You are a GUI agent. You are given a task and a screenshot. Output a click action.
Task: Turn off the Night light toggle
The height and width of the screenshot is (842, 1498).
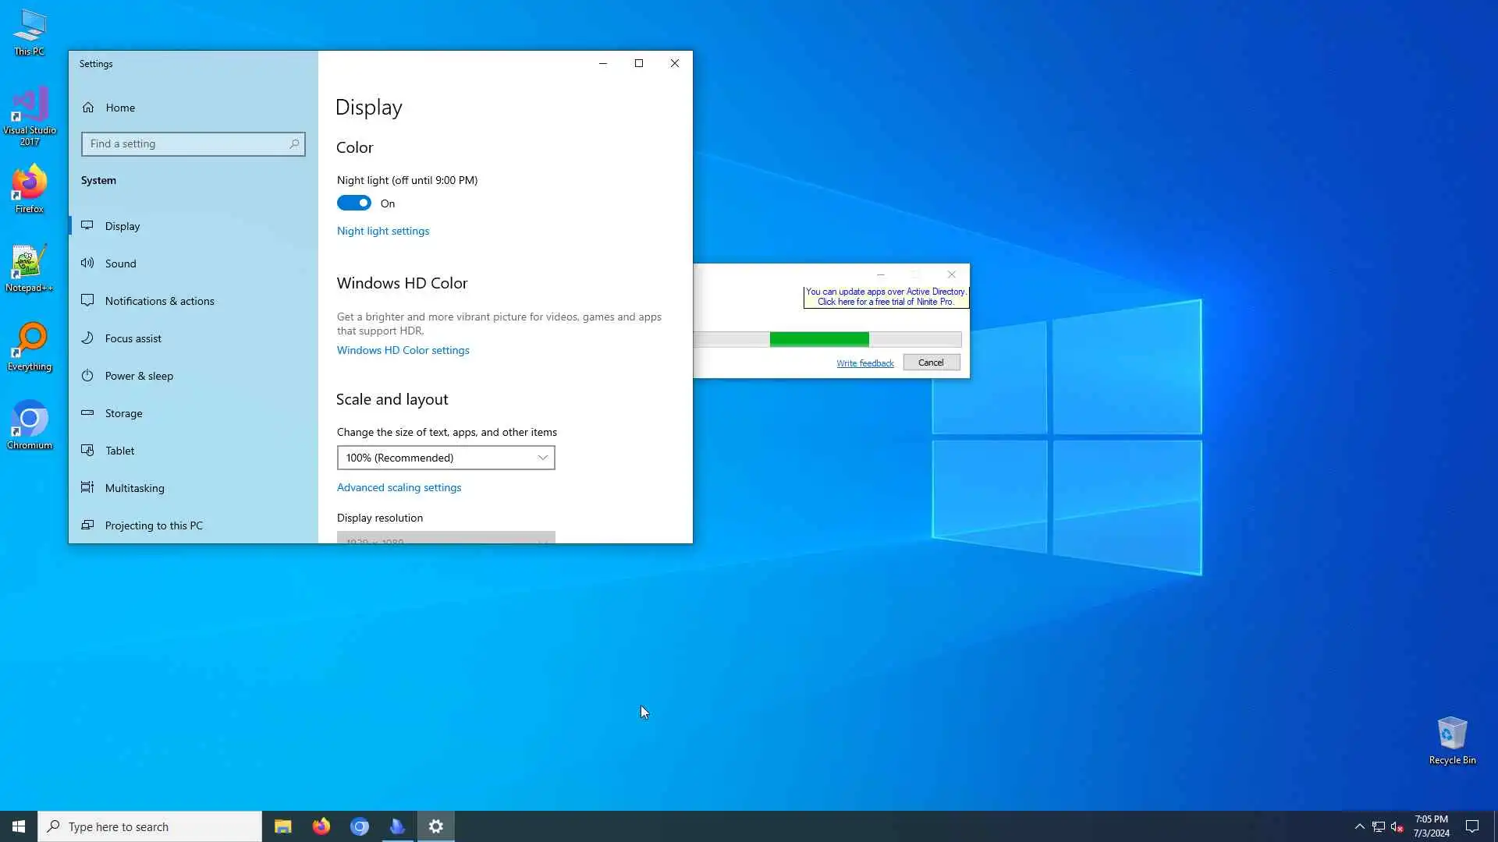coord(354,203)
